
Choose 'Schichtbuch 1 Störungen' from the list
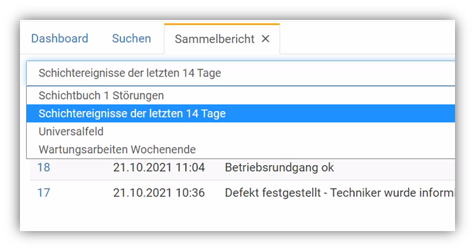(x=101, y=96)
